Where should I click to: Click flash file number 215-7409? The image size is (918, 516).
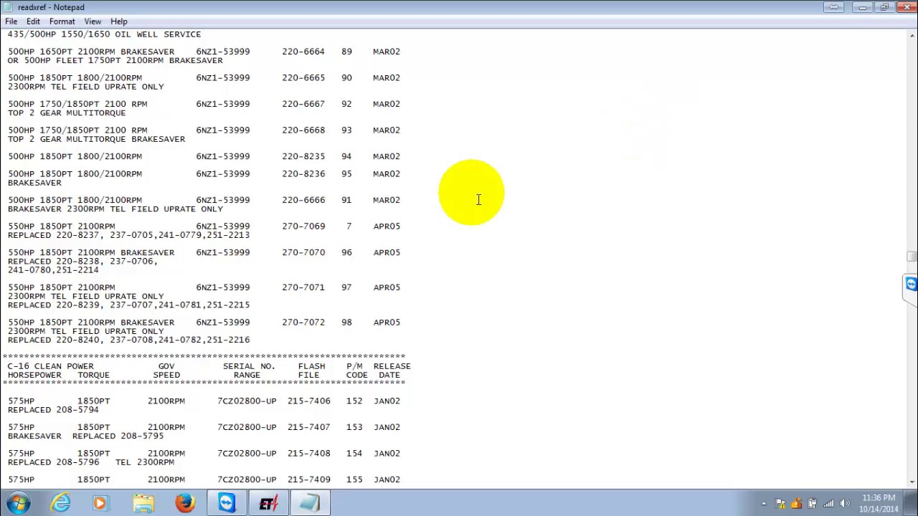click(x=309, y=479)
